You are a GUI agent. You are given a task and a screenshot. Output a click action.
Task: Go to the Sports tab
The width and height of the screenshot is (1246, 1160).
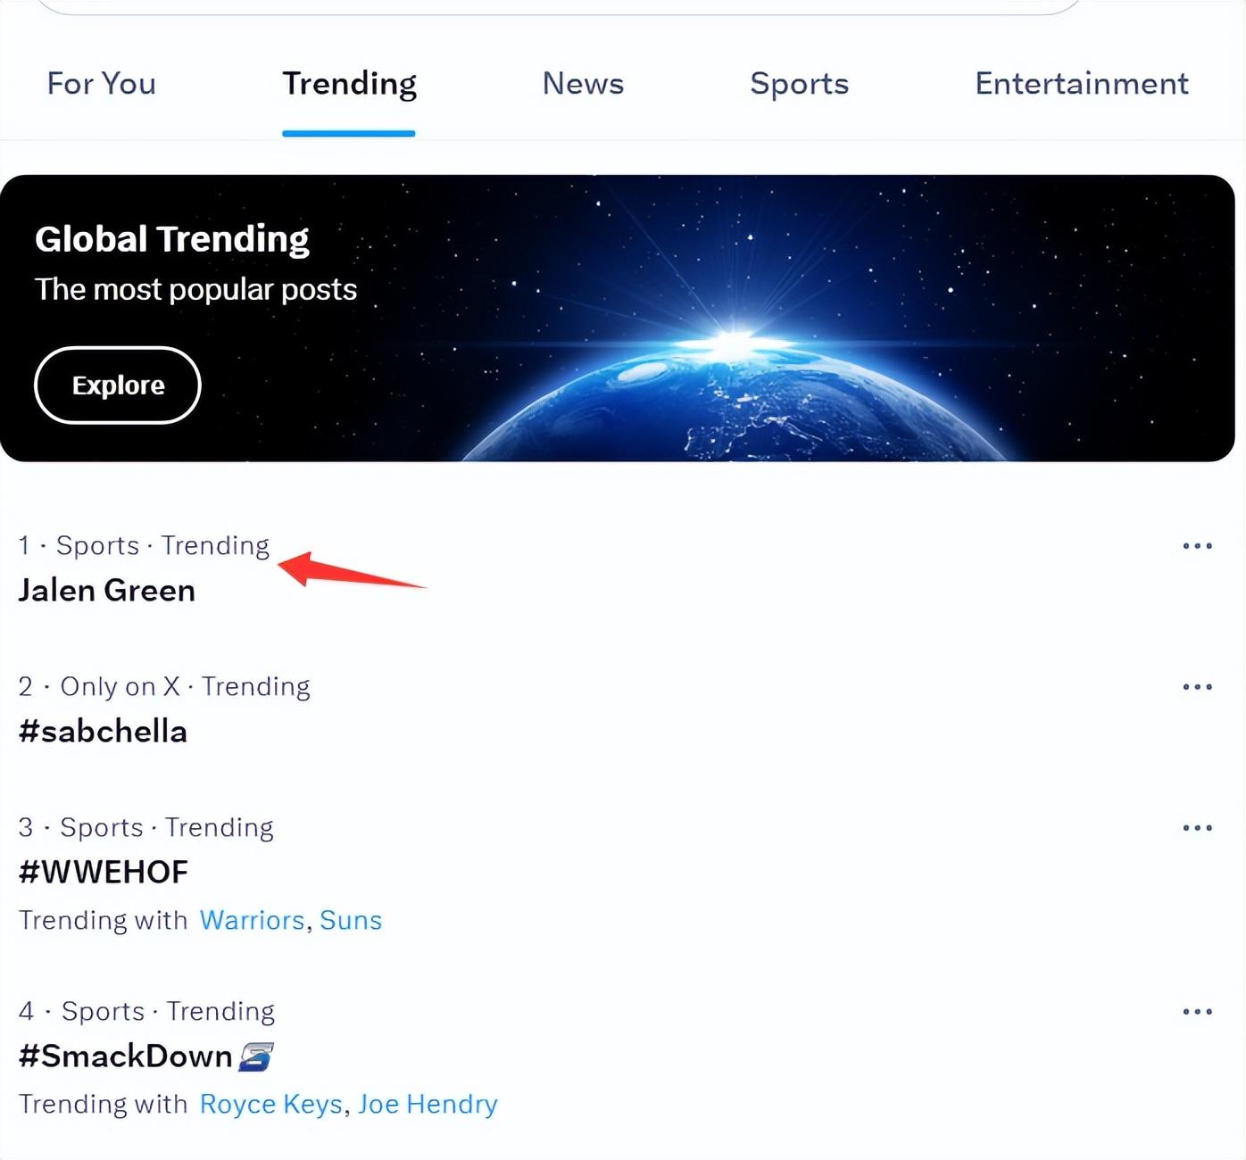tap(799, 84)
